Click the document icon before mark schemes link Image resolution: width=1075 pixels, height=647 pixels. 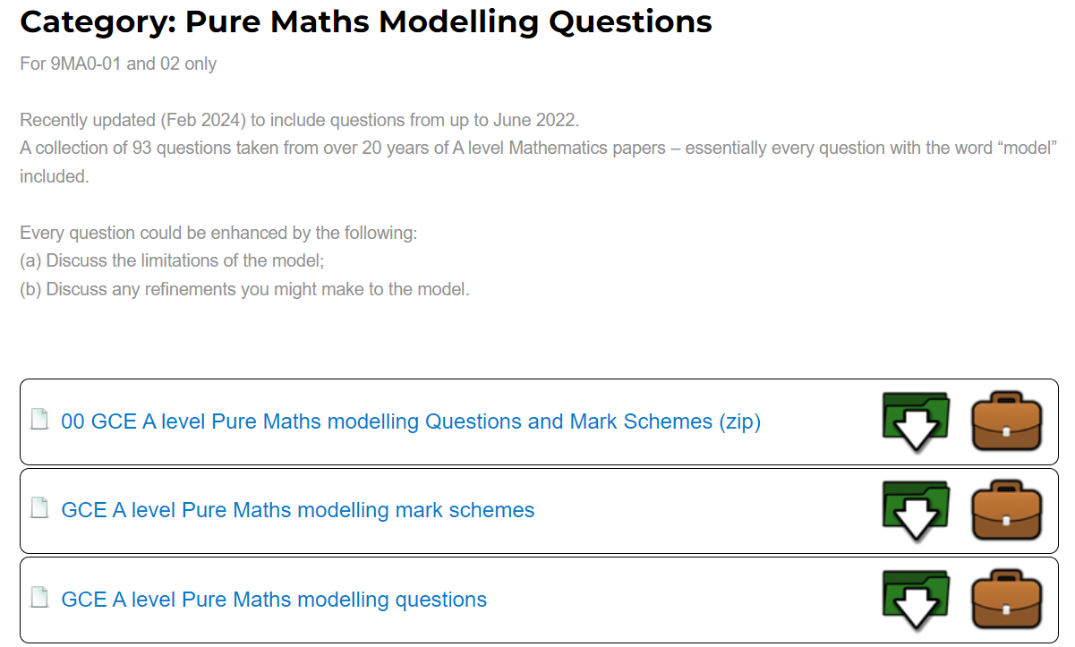tap(39, 509)
